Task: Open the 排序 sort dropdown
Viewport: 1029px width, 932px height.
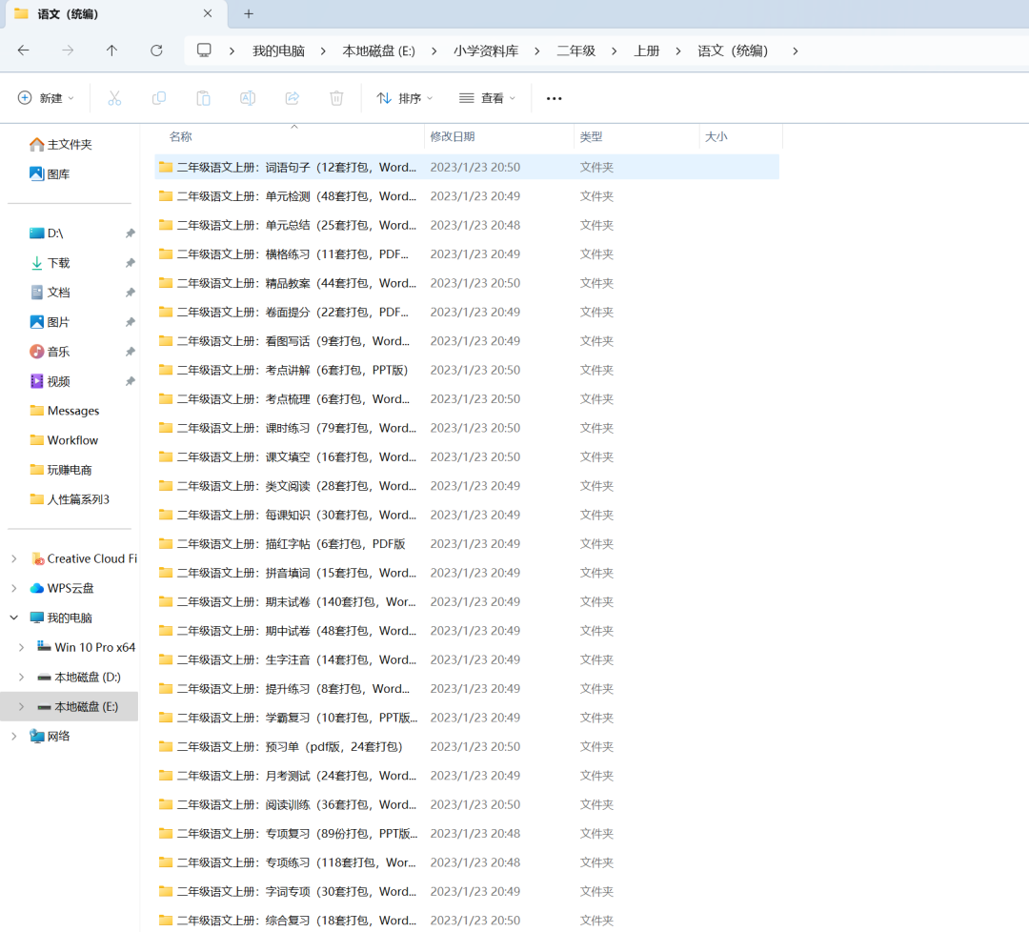Action: point(405,98)
